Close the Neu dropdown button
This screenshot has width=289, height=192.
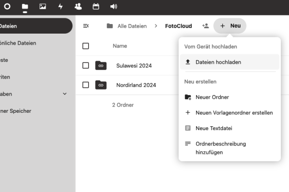(x=230, y=26)
